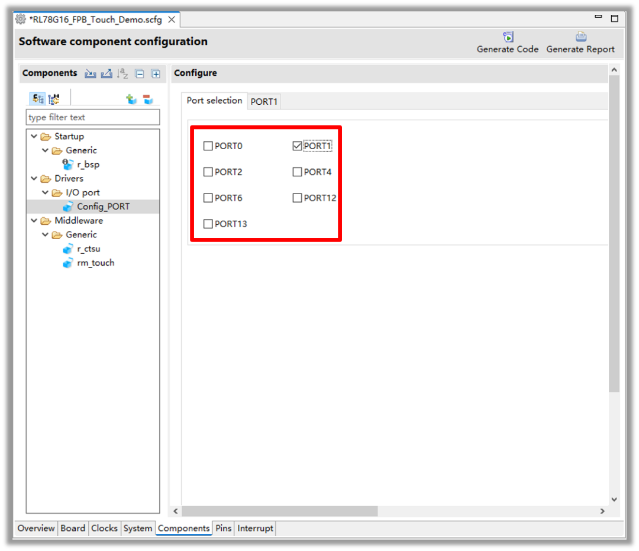Collapse all components with the minus icon

140,74
